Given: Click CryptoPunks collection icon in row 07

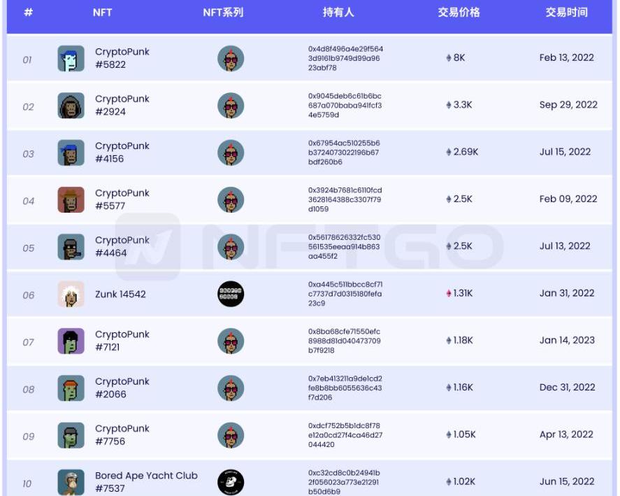Looking at the screenshot, I should coord(231,341).
